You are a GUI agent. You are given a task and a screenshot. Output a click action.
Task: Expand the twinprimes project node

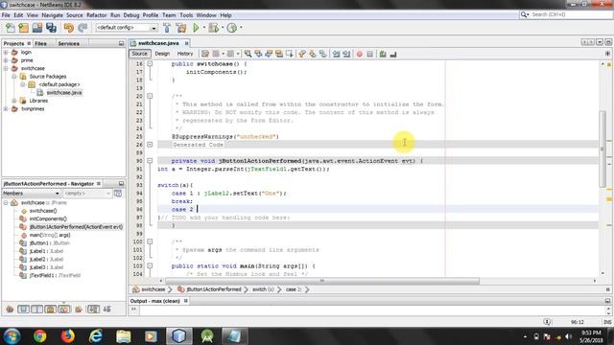click(x=6, y=108)
